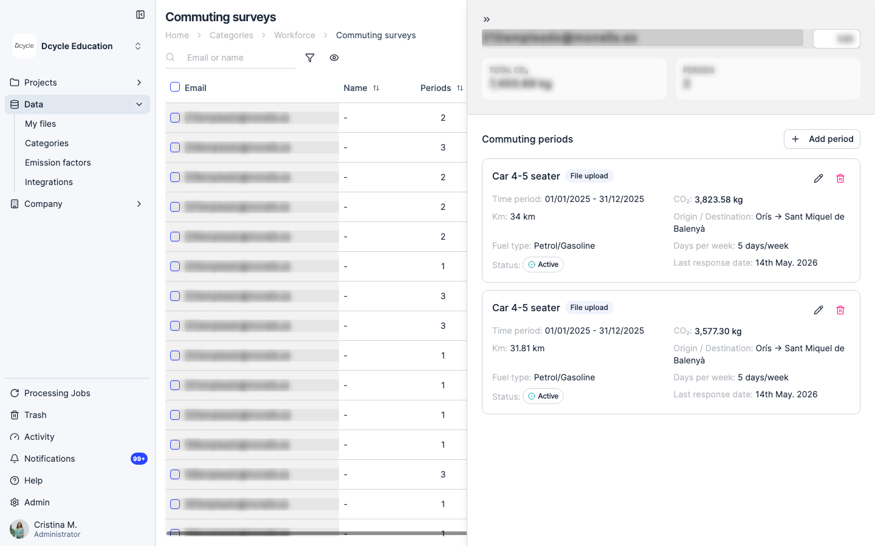The width and height of the screenshot is (875, 546).
Task: Edit the 3,577.30 kg car period
Action: 818,310
